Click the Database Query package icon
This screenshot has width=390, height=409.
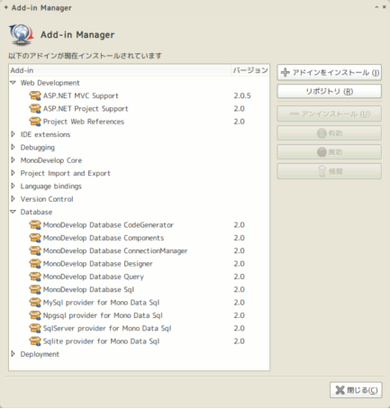35,277
